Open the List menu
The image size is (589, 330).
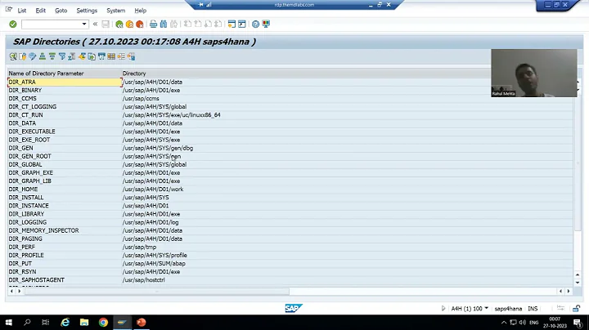(22, 11)
